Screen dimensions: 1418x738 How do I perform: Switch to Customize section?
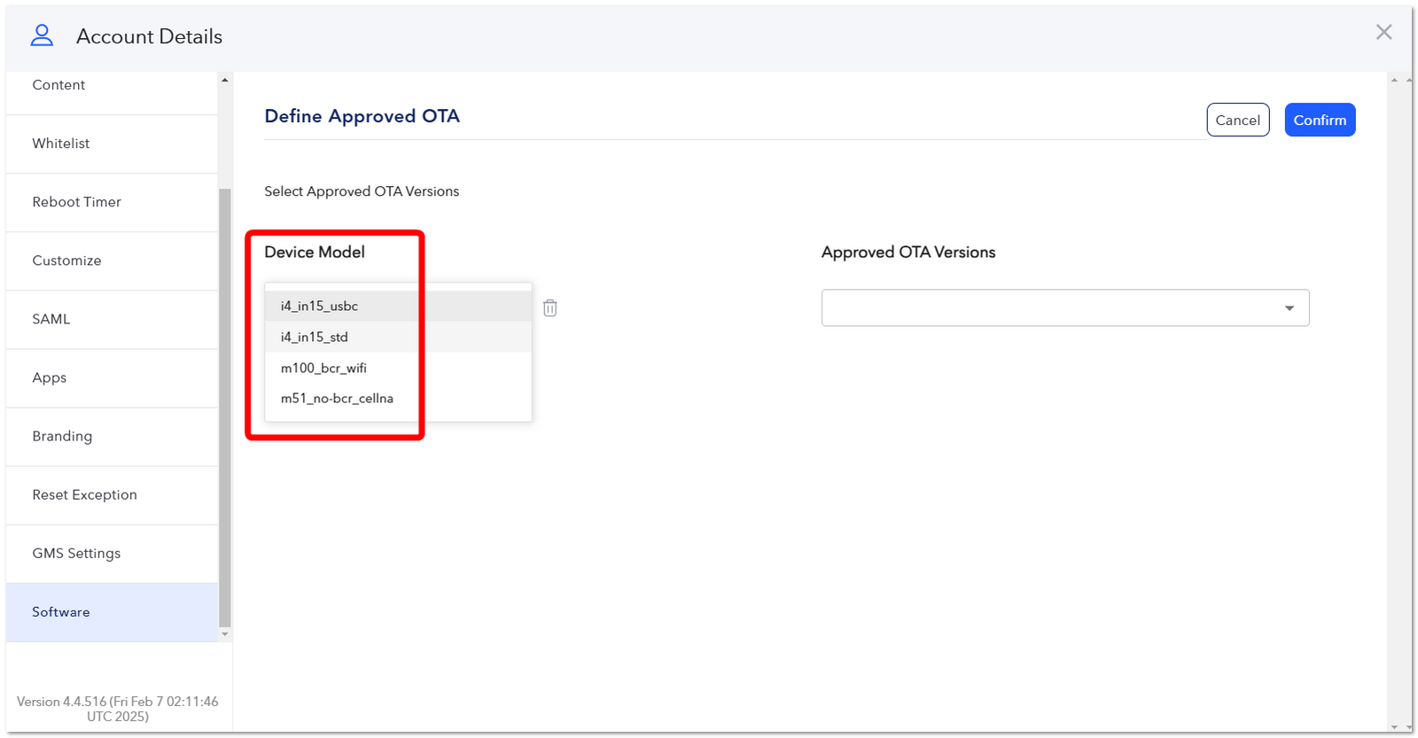(112, 260)
